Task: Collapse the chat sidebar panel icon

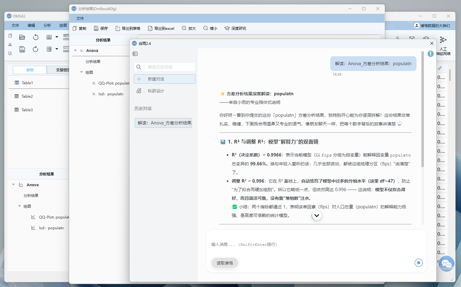Action: [135, 54]
